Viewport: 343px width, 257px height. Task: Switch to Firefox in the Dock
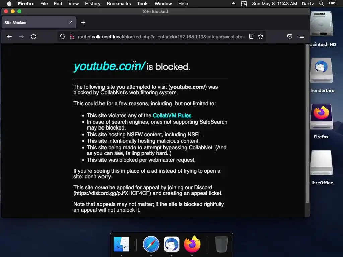[192, 244]
